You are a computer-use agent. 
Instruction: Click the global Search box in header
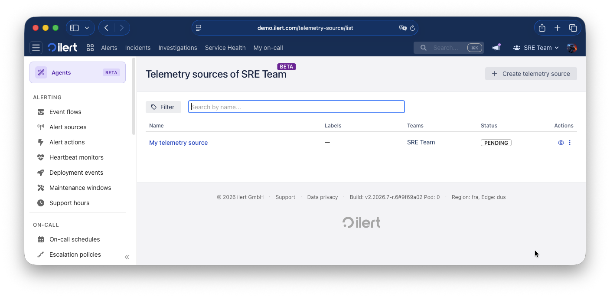pos(449,48)
